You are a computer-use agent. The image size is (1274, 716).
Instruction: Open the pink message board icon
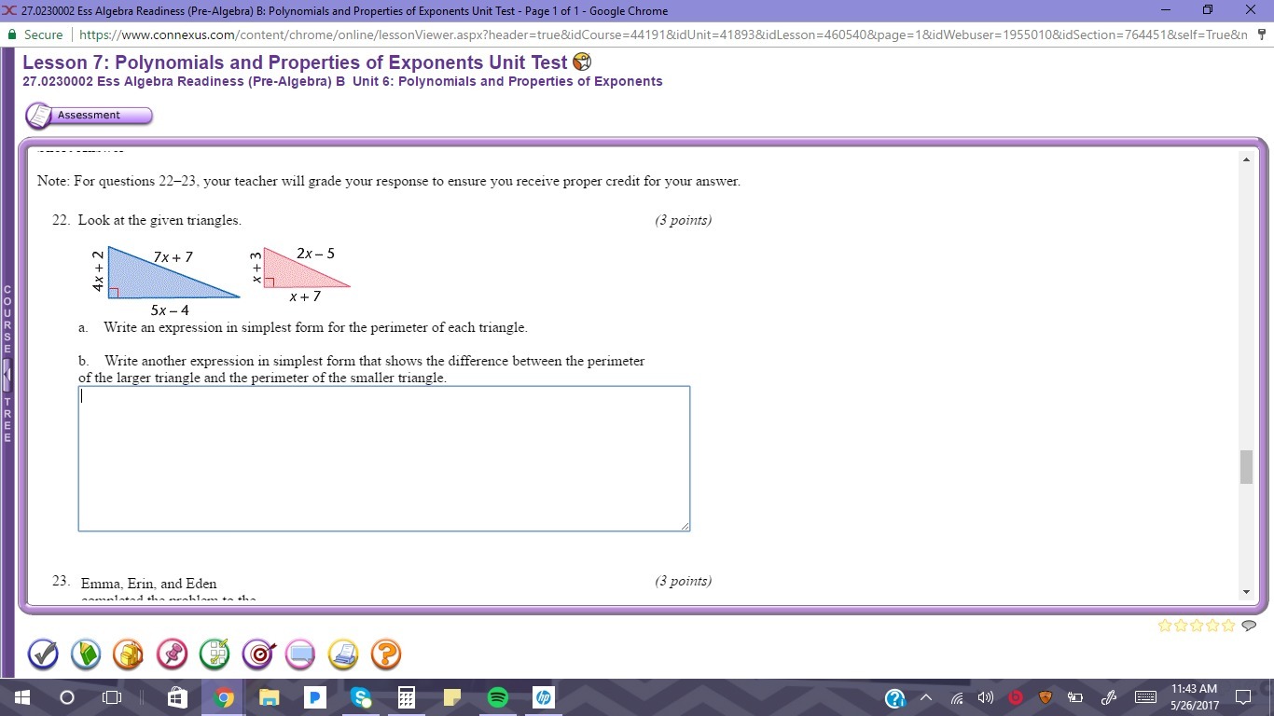tap(300, 654)
